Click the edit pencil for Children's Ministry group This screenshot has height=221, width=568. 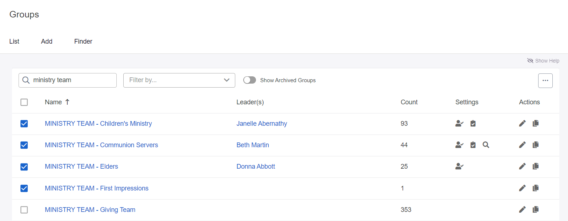click(522, 123)
